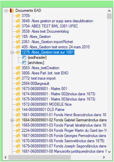114x162 pixels.
Task: Click the open folder icon of 1275- Abes_Gestion
Action: click(18, 52)
